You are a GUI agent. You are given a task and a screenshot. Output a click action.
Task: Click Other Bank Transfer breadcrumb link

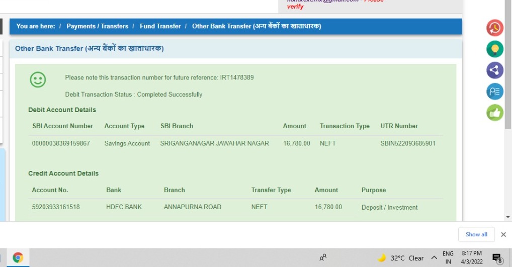click(x=256, y=26)
